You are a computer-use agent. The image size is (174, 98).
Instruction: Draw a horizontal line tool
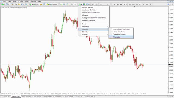pos(101,4)
